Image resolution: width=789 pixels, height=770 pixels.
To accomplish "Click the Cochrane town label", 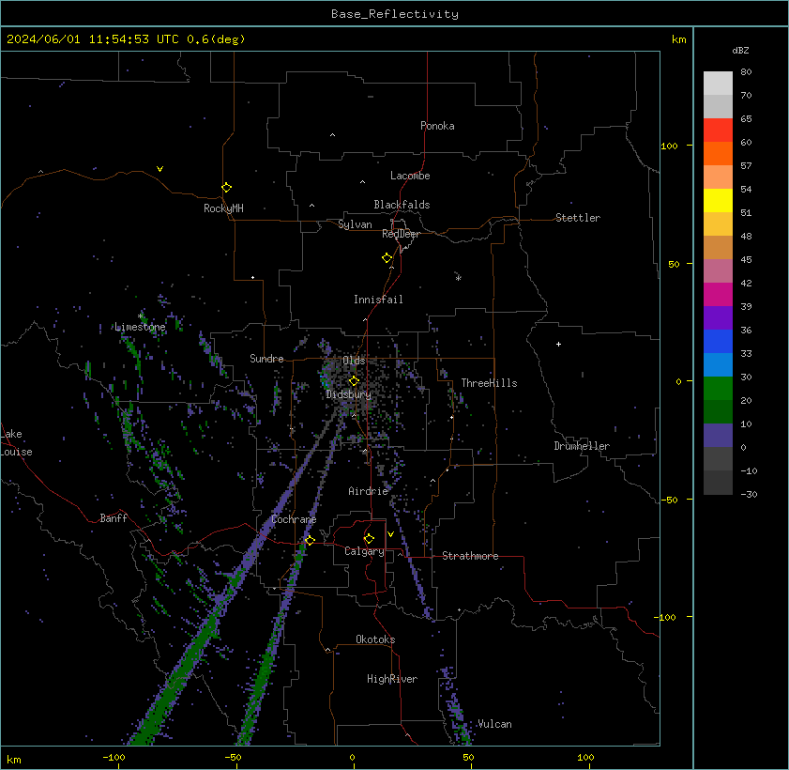I will (x=294, y=519).
